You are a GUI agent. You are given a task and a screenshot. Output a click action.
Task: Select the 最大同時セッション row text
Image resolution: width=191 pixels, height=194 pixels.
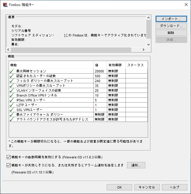[x=31, y=71]
